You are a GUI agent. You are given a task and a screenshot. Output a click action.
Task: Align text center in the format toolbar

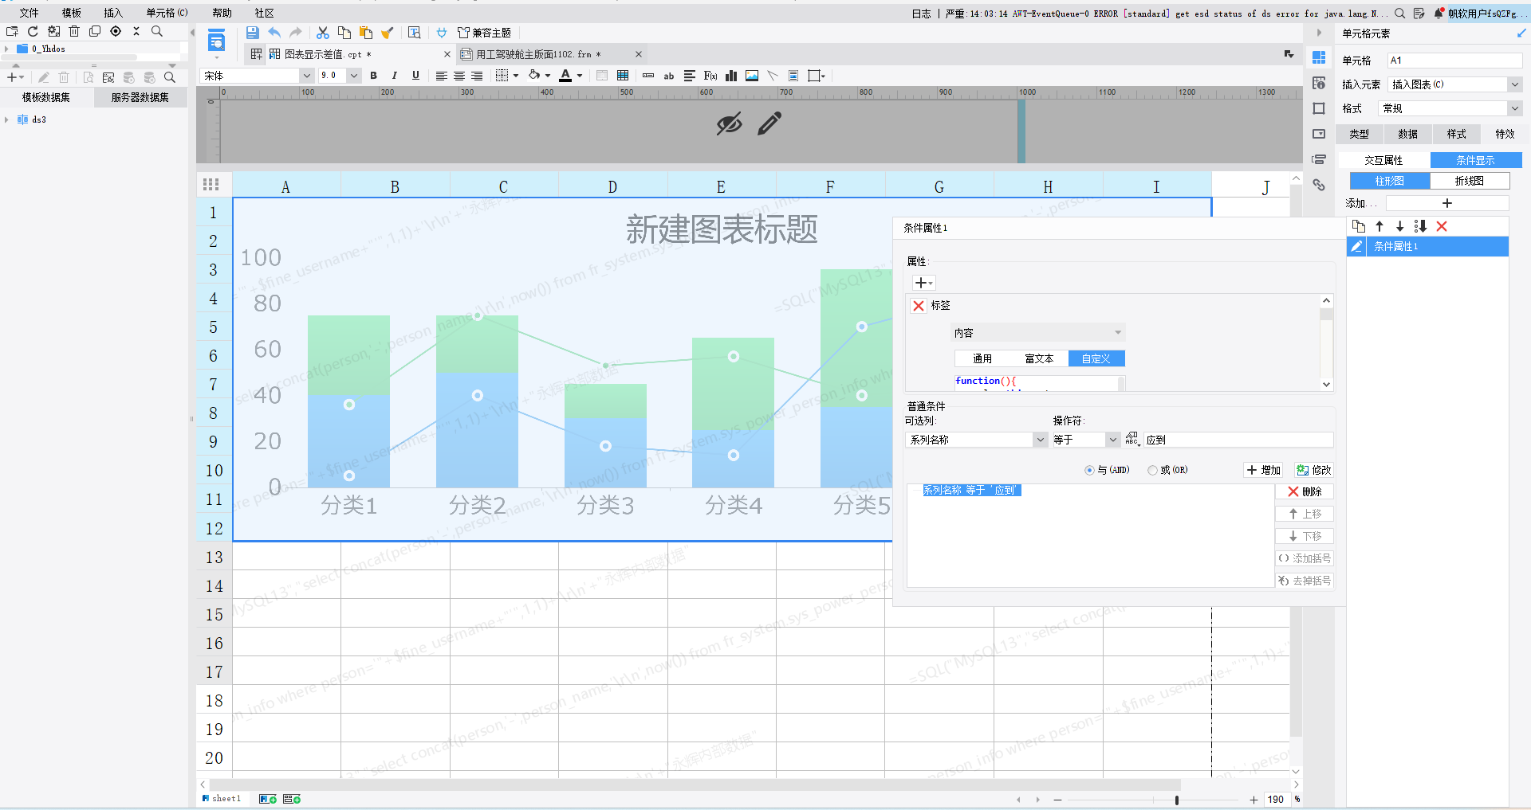tap(459, 76)
